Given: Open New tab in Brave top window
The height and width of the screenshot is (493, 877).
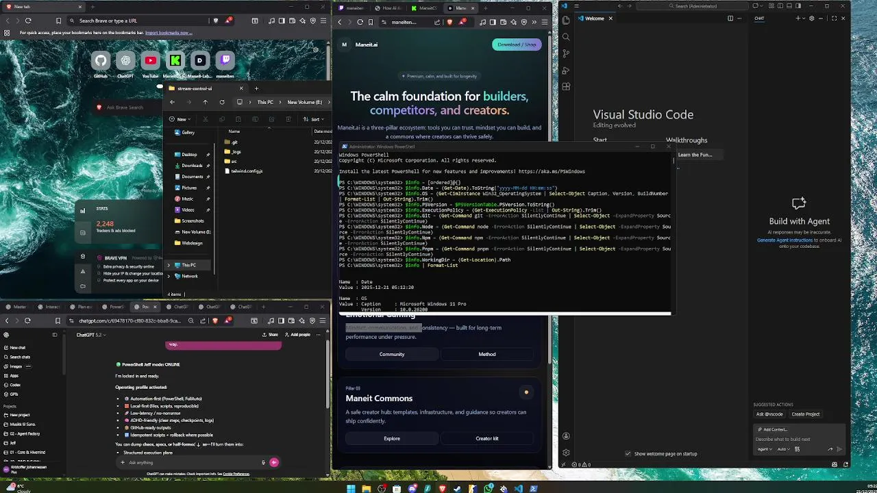Looking at the screenshot, I should (42, 7).
